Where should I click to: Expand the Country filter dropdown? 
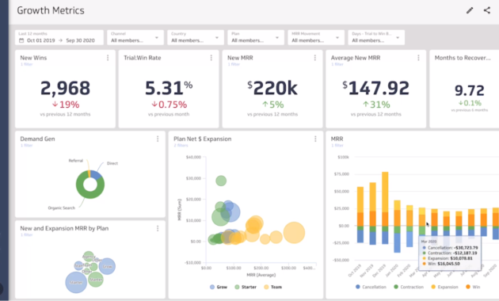[196, 37]
